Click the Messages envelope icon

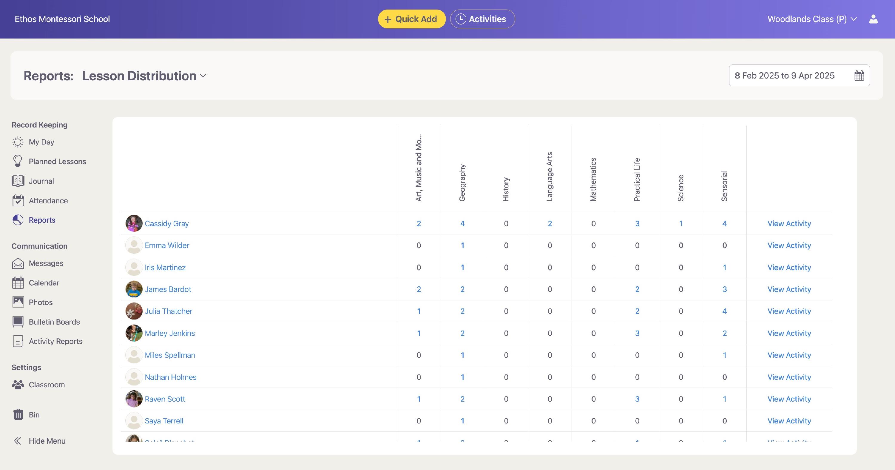pos(18,263)
